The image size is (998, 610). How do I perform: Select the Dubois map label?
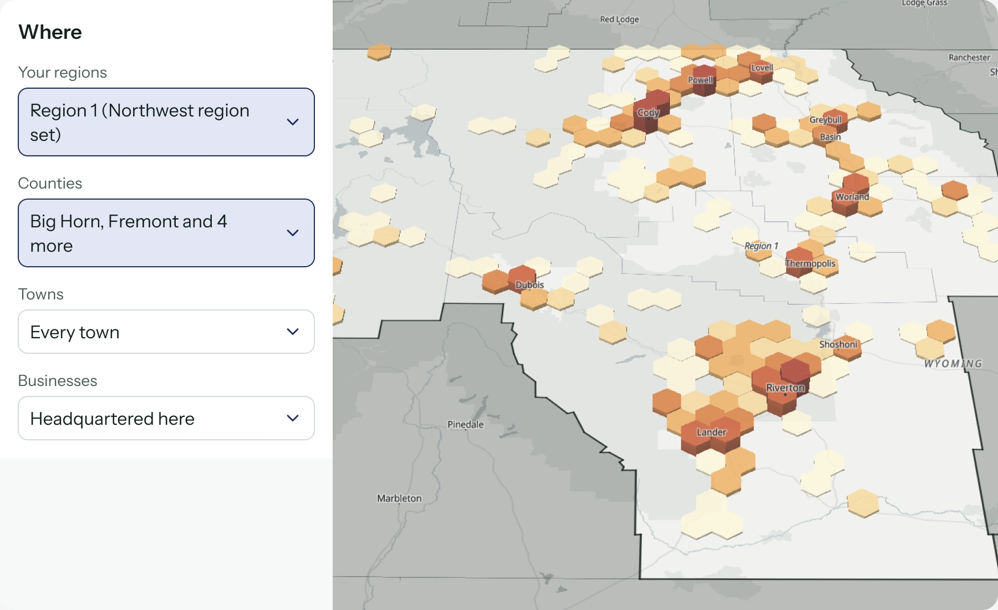click(x=529, y=285)
